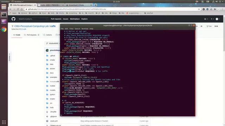Open the terminal Help menu
The image size is (225, 126).
tap(91, 29)
